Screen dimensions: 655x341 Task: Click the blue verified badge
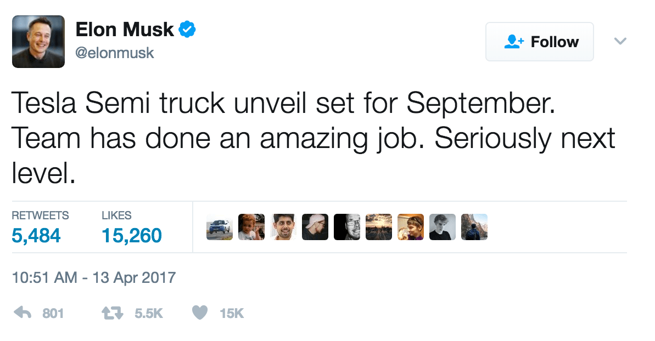pyautogui.click(x=188, y=30)
